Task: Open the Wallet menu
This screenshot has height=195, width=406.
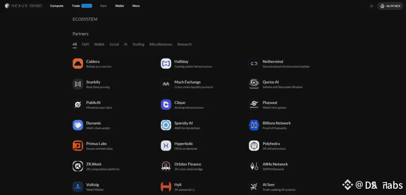Action: [120, 6]
